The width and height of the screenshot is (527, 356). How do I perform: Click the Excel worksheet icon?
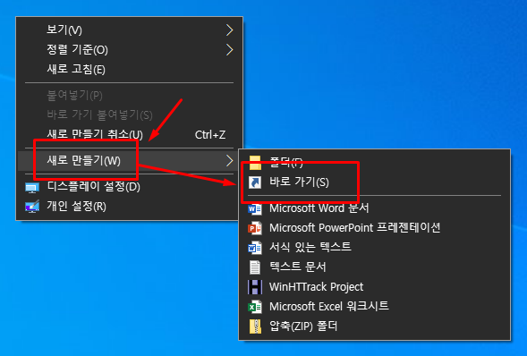tap(255, 307)
